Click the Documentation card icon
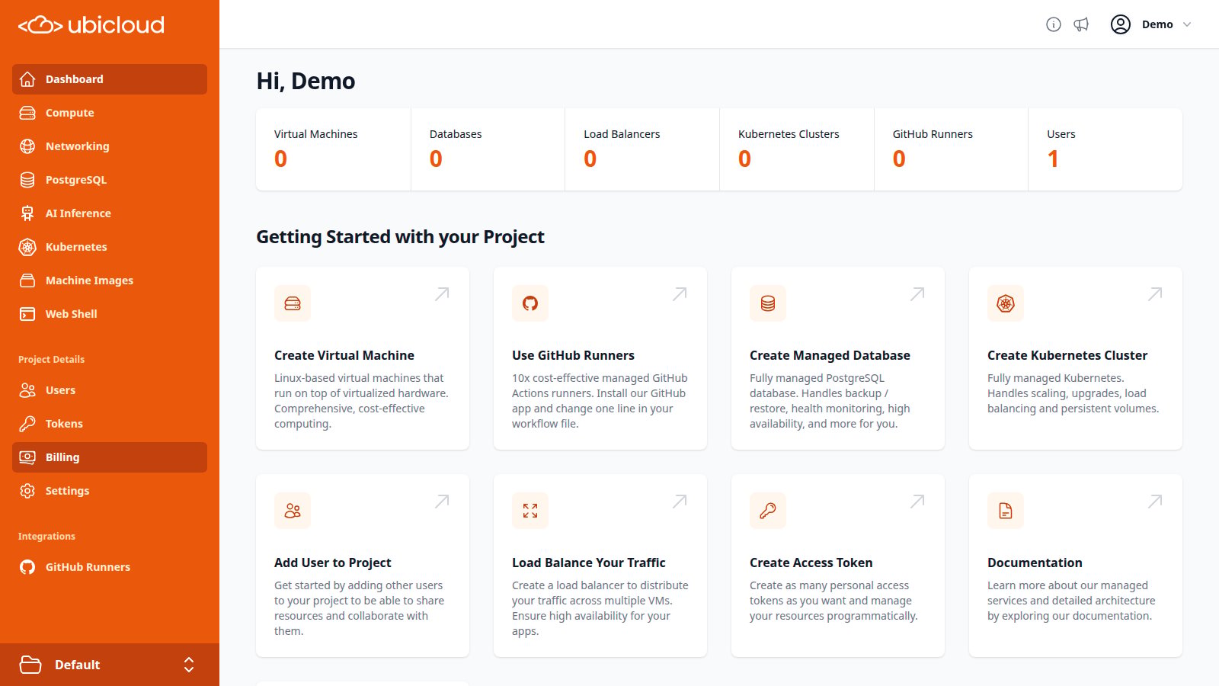 pyautogui.click(x=1006, y=511)
